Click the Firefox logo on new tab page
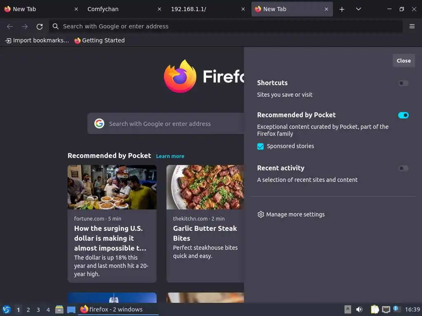 [x=180, y=76]
